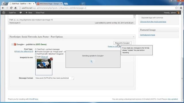Open the browser home page icon
This screenshot has width=184, height=103.
coord(15,8)
